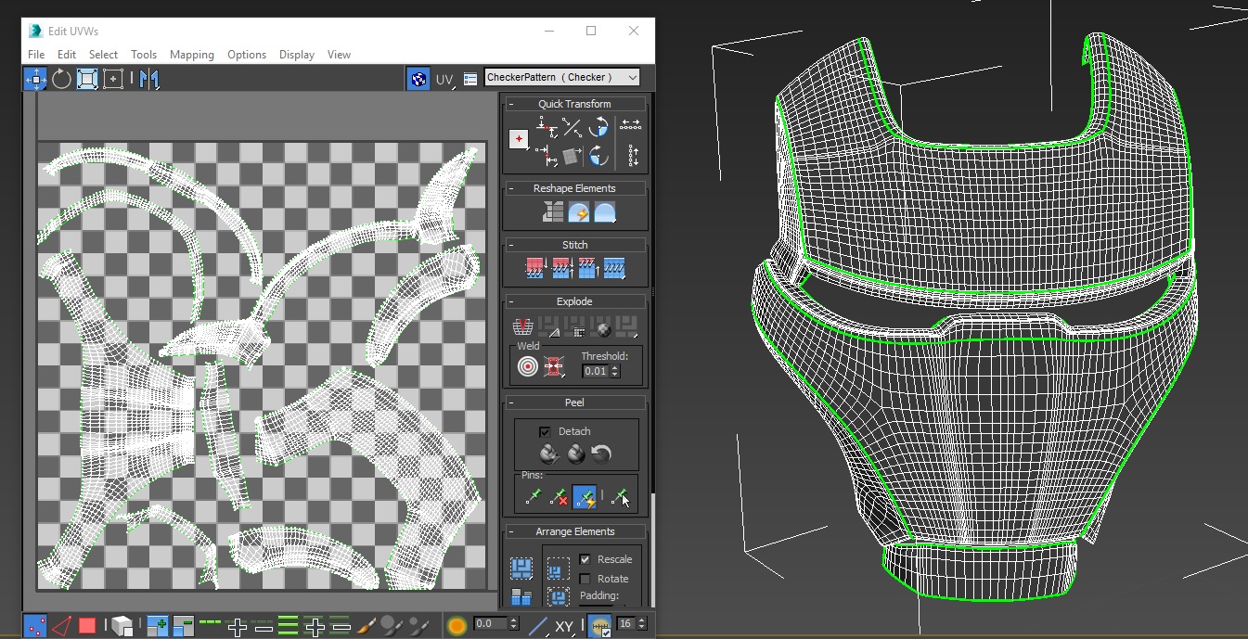Collapse the Explode rollout
1248x639 pixels.
coord(510,301)
